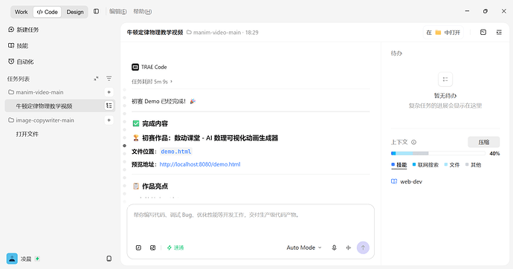
Task: Toggle the right panel list icon
Action: point(499,33)
